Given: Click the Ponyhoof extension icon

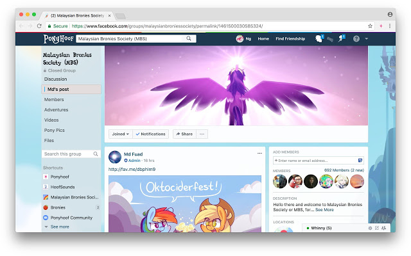Looking at the screenshot, I should (381, 26).
